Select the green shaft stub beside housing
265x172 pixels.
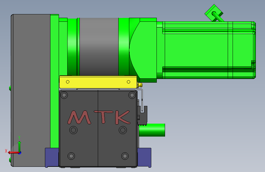point(152,130)
